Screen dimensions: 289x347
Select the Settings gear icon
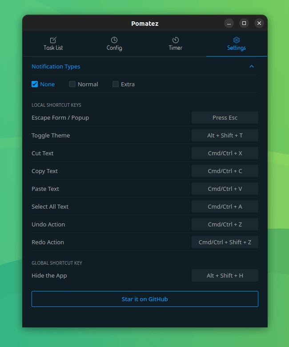[237, 40]
